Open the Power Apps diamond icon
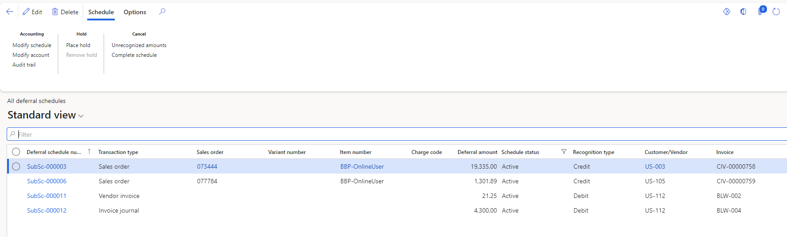The width and height of the screenshot is (787, 237). pos(726,12)
